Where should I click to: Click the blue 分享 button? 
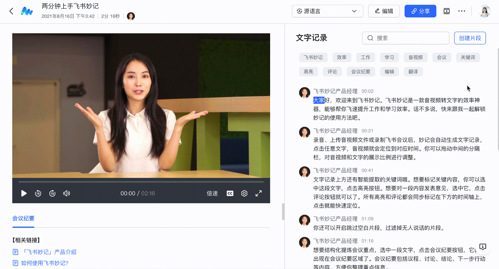tap(420, 11)
